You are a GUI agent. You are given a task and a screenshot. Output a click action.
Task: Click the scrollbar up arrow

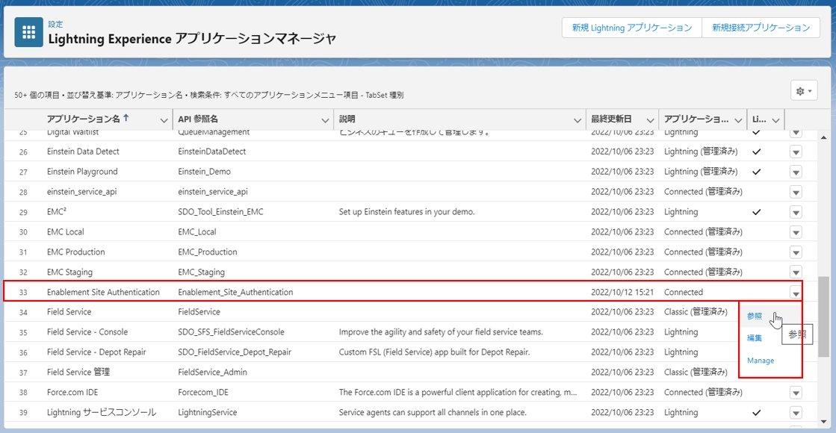[823, 137]
